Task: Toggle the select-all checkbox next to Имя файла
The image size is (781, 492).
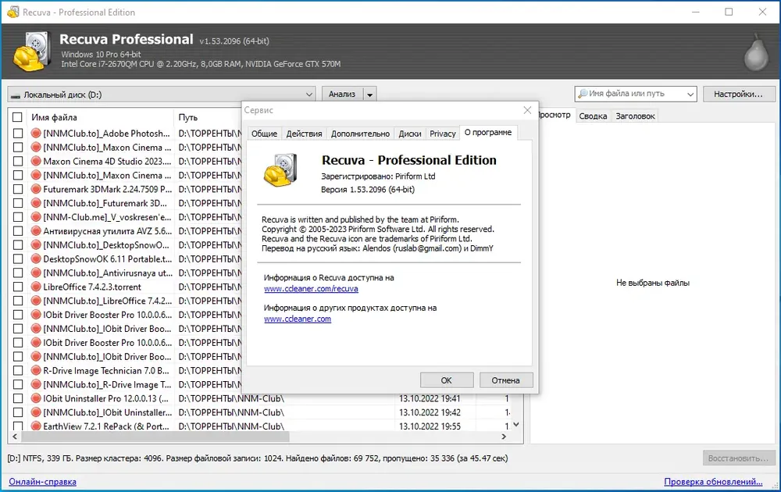Action: (17, 117)
